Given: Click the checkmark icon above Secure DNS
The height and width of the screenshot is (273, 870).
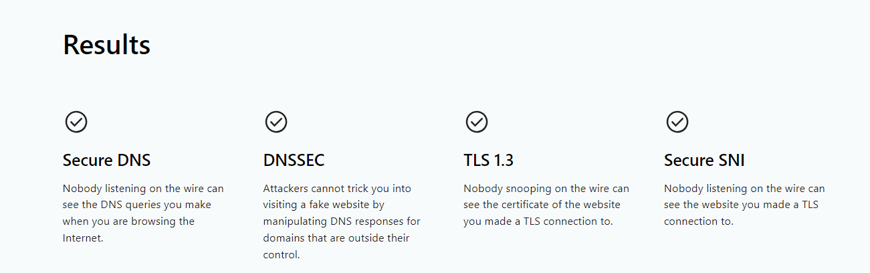Looking at the screenshot, I should click(x=76, y=122).
